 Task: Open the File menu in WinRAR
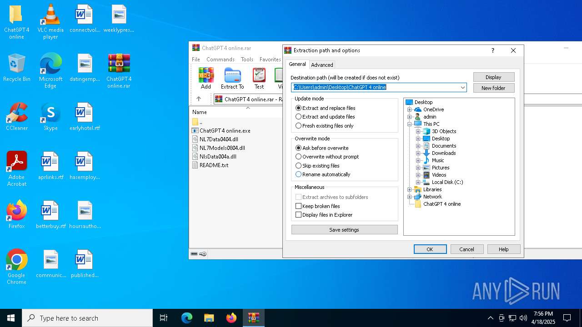(x=196, y=59)
